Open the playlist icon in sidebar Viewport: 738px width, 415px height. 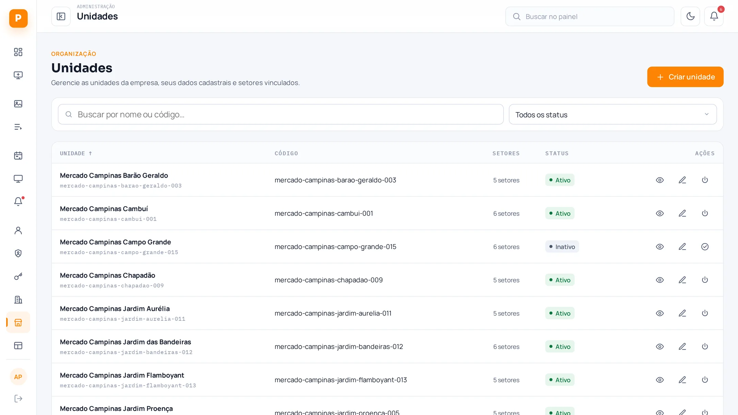(18, 127)
